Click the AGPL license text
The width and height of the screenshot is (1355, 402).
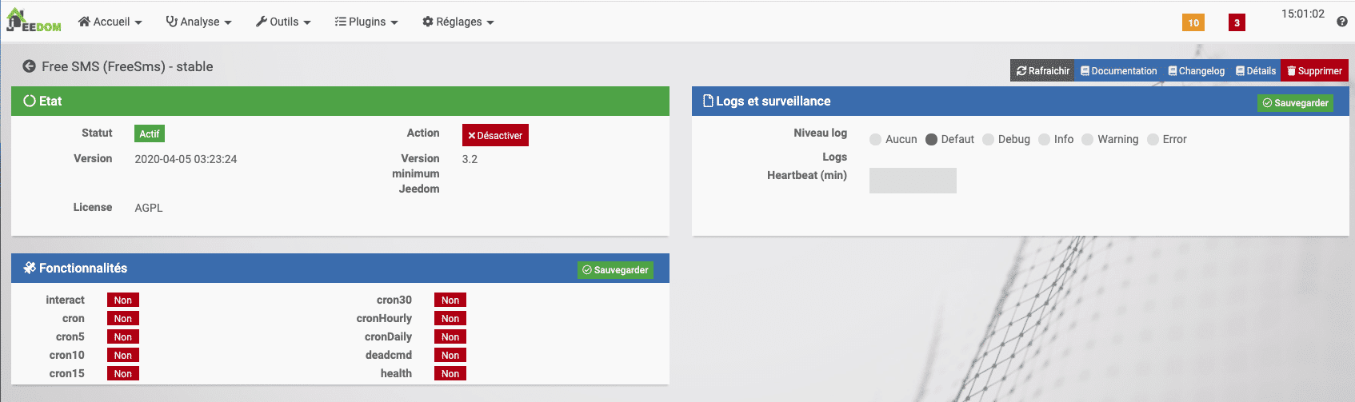click(149, 208)
